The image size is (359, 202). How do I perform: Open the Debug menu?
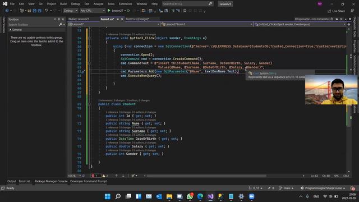[x=75, y=4]
